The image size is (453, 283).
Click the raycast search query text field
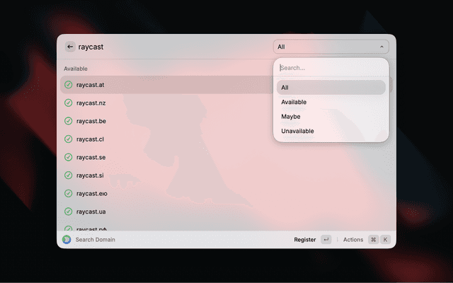coord(173,47)
